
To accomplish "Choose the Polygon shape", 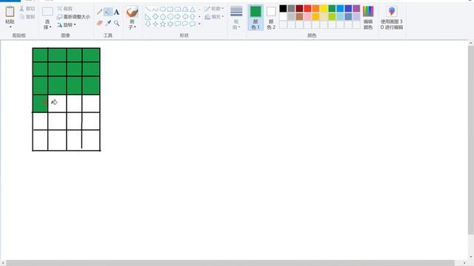I will [x=185, y=10].
